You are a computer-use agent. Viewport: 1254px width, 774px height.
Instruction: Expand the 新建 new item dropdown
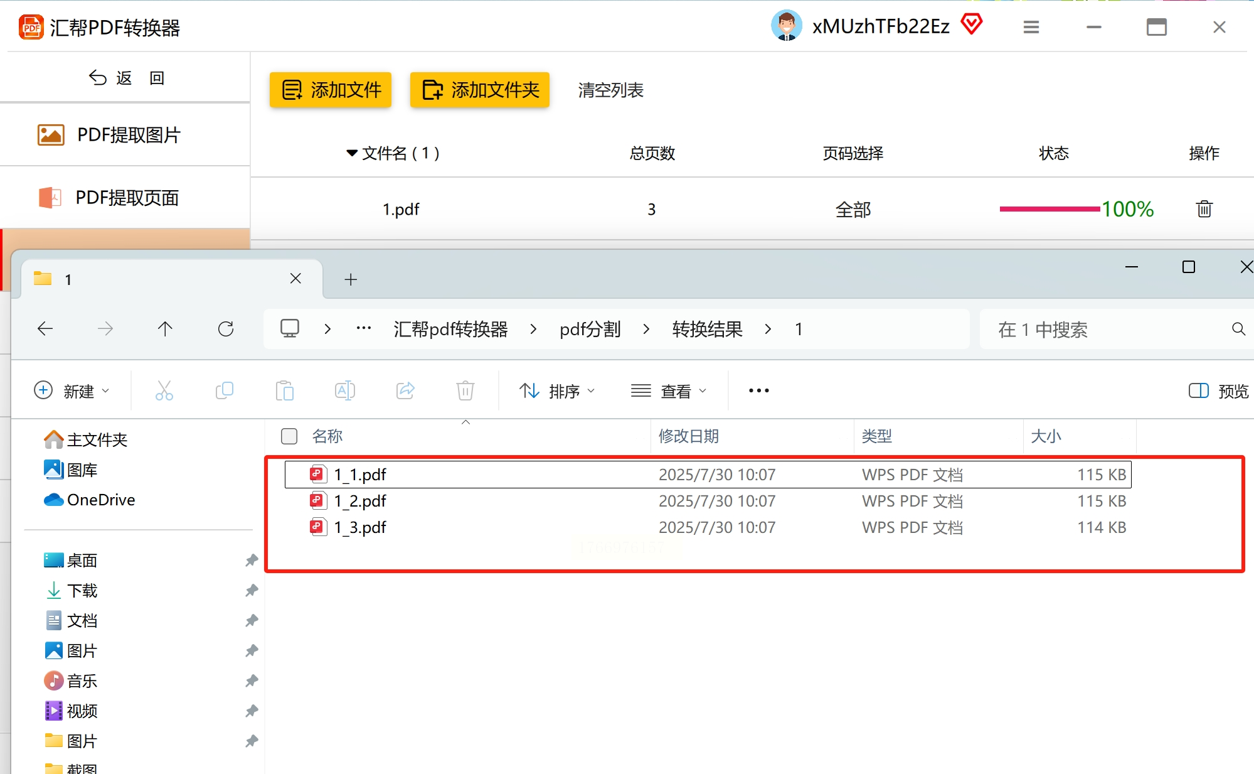[71, 391]
